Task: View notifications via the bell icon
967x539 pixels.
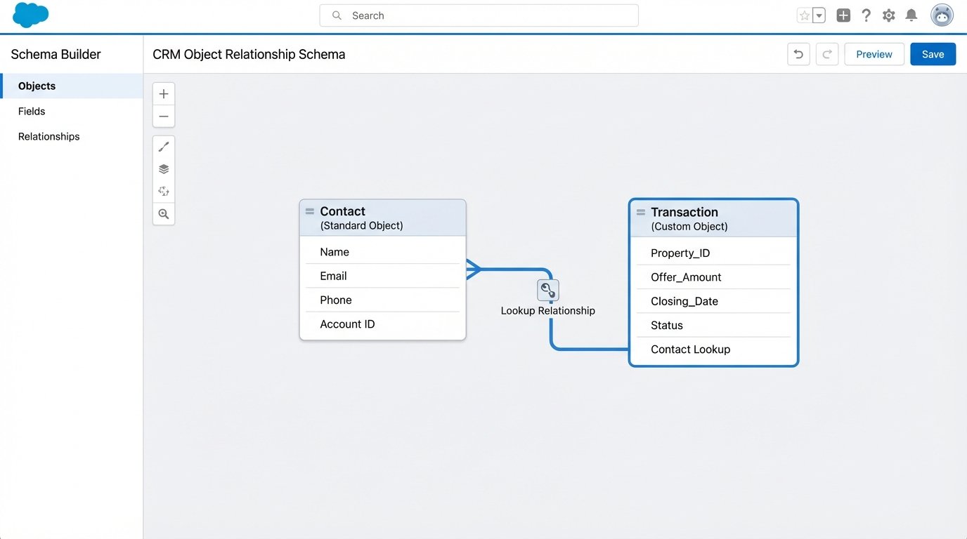Action: [911, 15]
